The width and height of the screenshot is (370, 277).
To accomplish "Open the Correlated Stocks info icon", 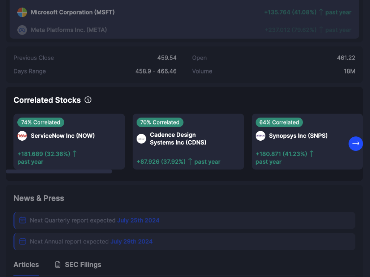I will [x=88, y=100].
